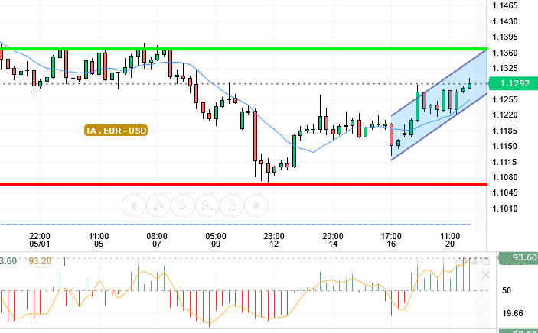This screenshot has width=538, height=333.
Task: Select the green resistance line
Action: (x=243, y=49)
